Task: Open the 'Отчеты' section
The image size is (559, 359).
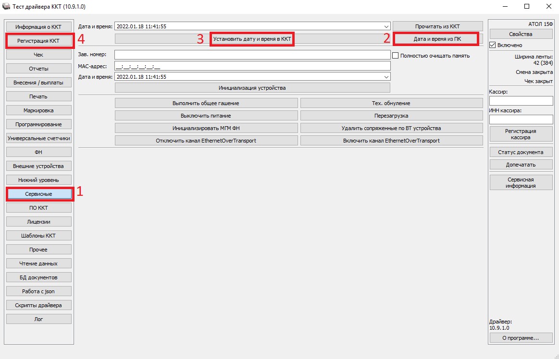Action: (x=39, y=69)
